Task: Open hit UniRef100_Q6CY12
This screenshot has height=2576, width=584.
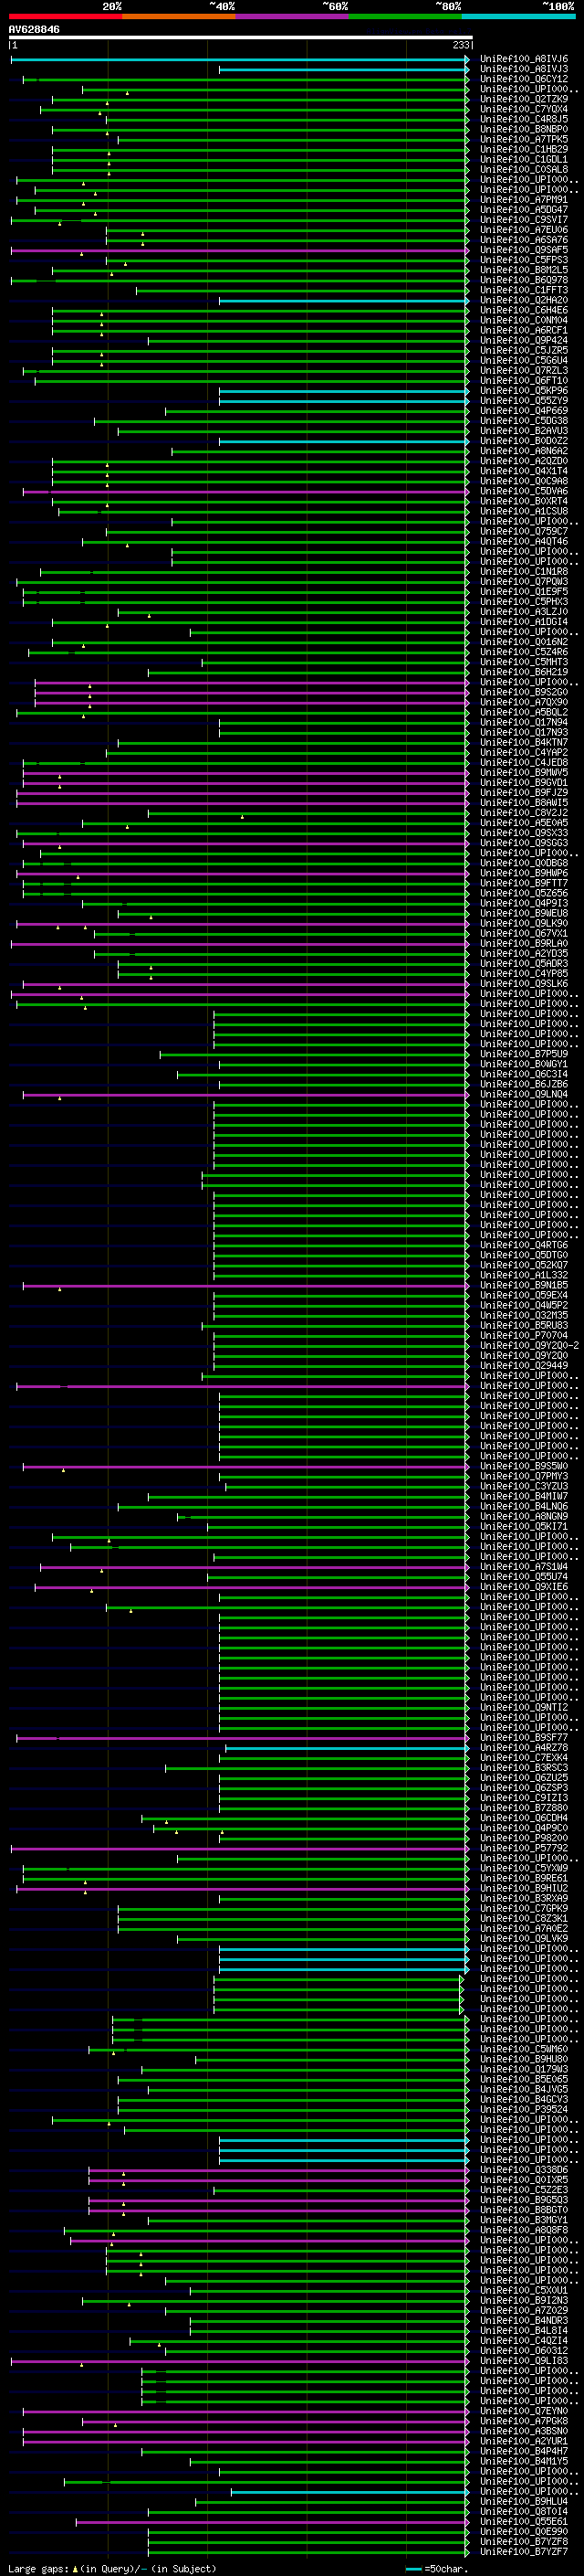Action: [x=523, y=79]
